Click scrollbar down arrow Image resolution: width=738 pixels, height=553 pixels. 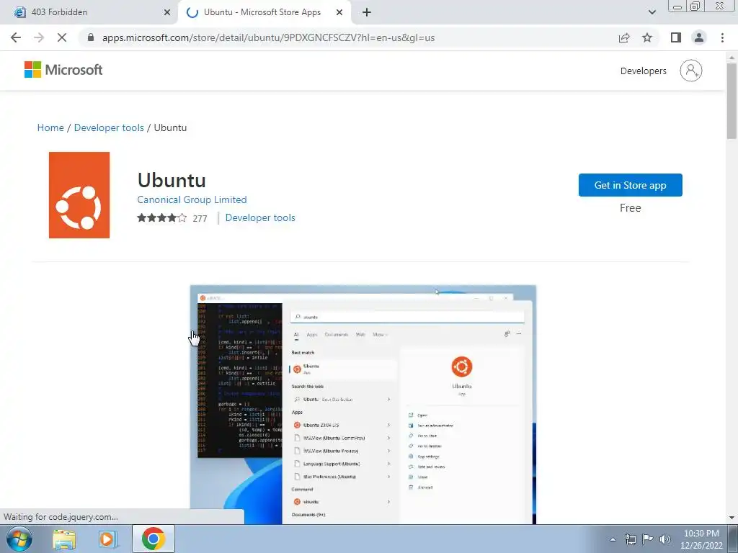coord(732,518)
